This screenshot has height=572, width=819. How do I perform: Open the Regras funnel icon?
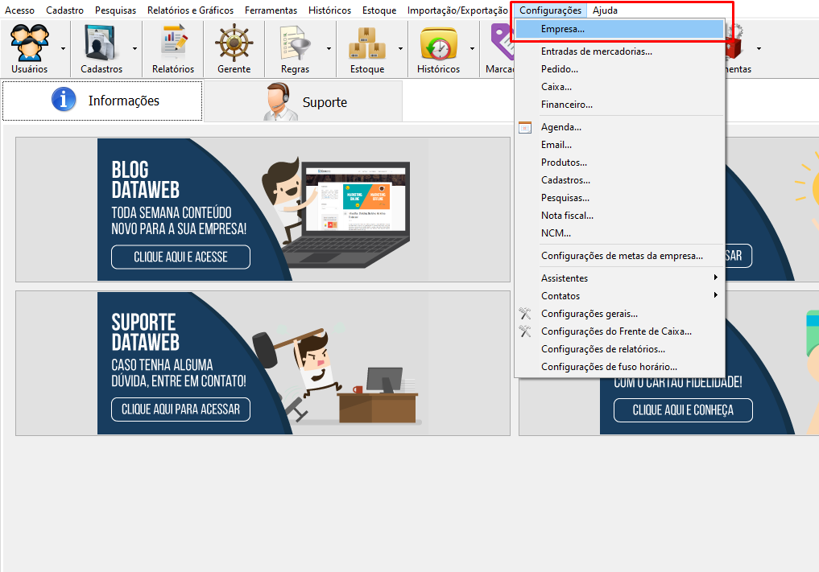point(295,43)
